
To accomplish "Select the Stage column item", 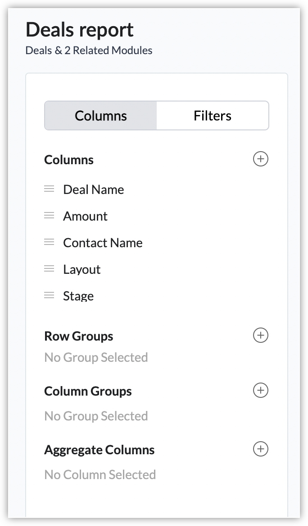I will click(78, 296).
